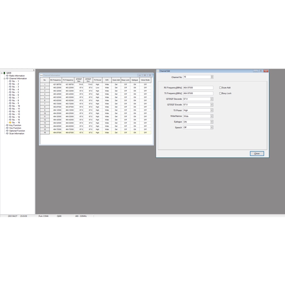Click RX frequency 464.12500 in row 9
The width and height of the screenshot is (285, 285).
click(56, 110)
